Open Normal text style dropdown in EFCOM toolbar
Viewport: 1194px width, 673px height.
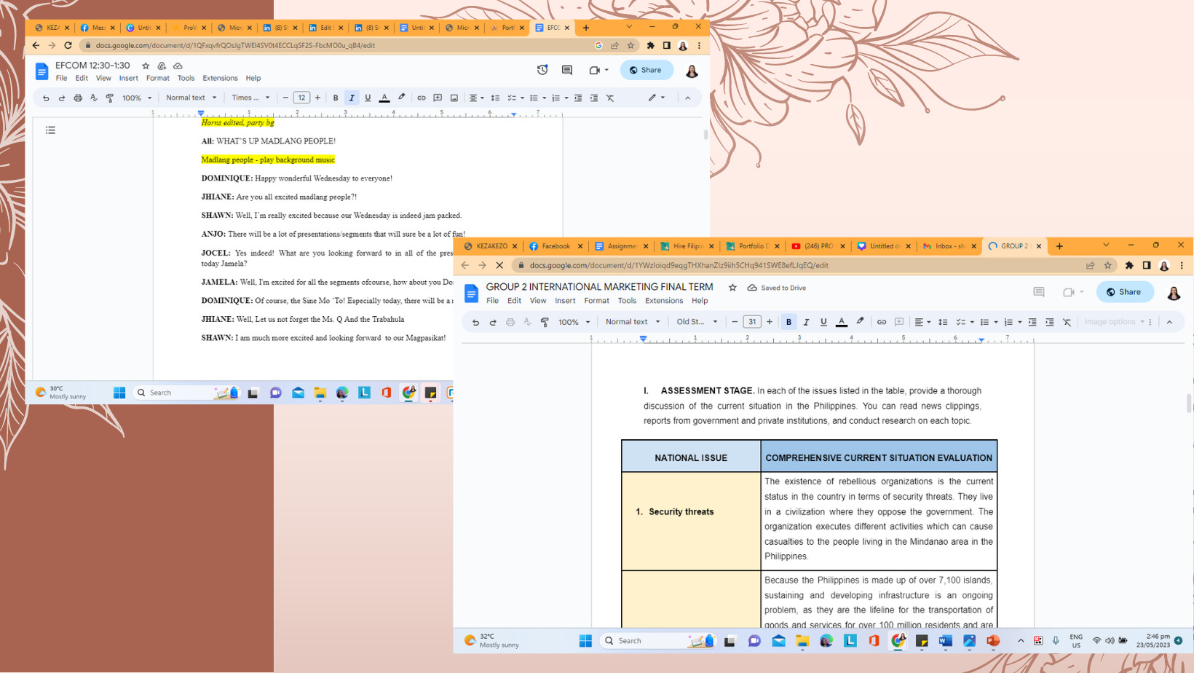(x=191, y=98)
